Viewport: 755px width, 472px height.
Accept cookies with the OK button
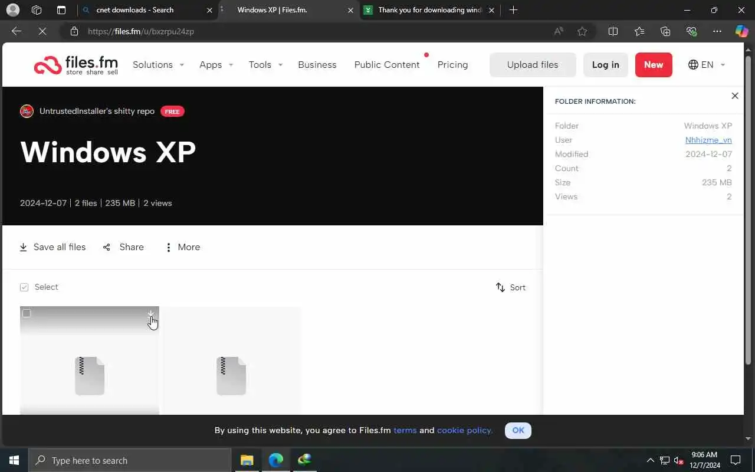(518, 430)
